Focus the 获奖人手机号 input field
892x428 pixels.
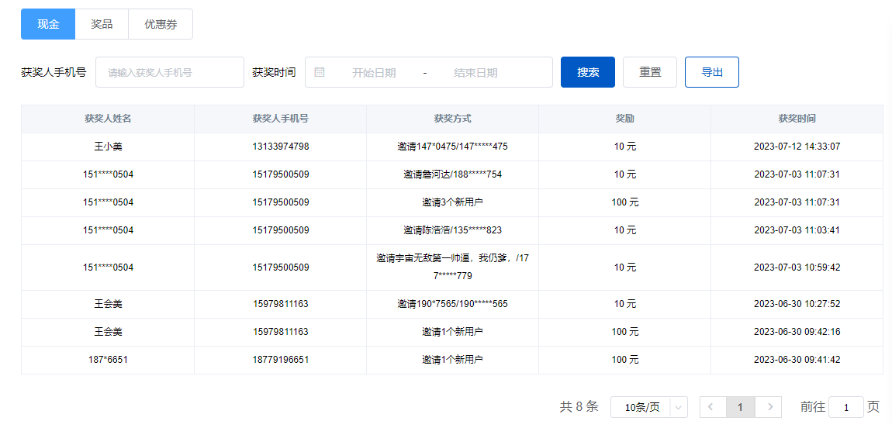click(x=169, y=72)
